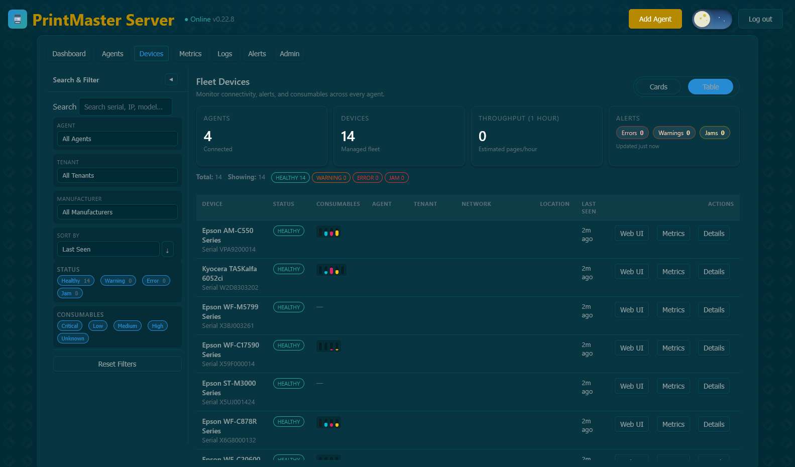Screen dimensions: 795x467
Task: Open Web UI for Epson WF-C878R Series
Action: 632,424
